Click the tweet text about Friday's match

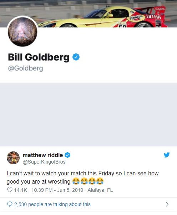pyautogui.click(x=82, y=177)
